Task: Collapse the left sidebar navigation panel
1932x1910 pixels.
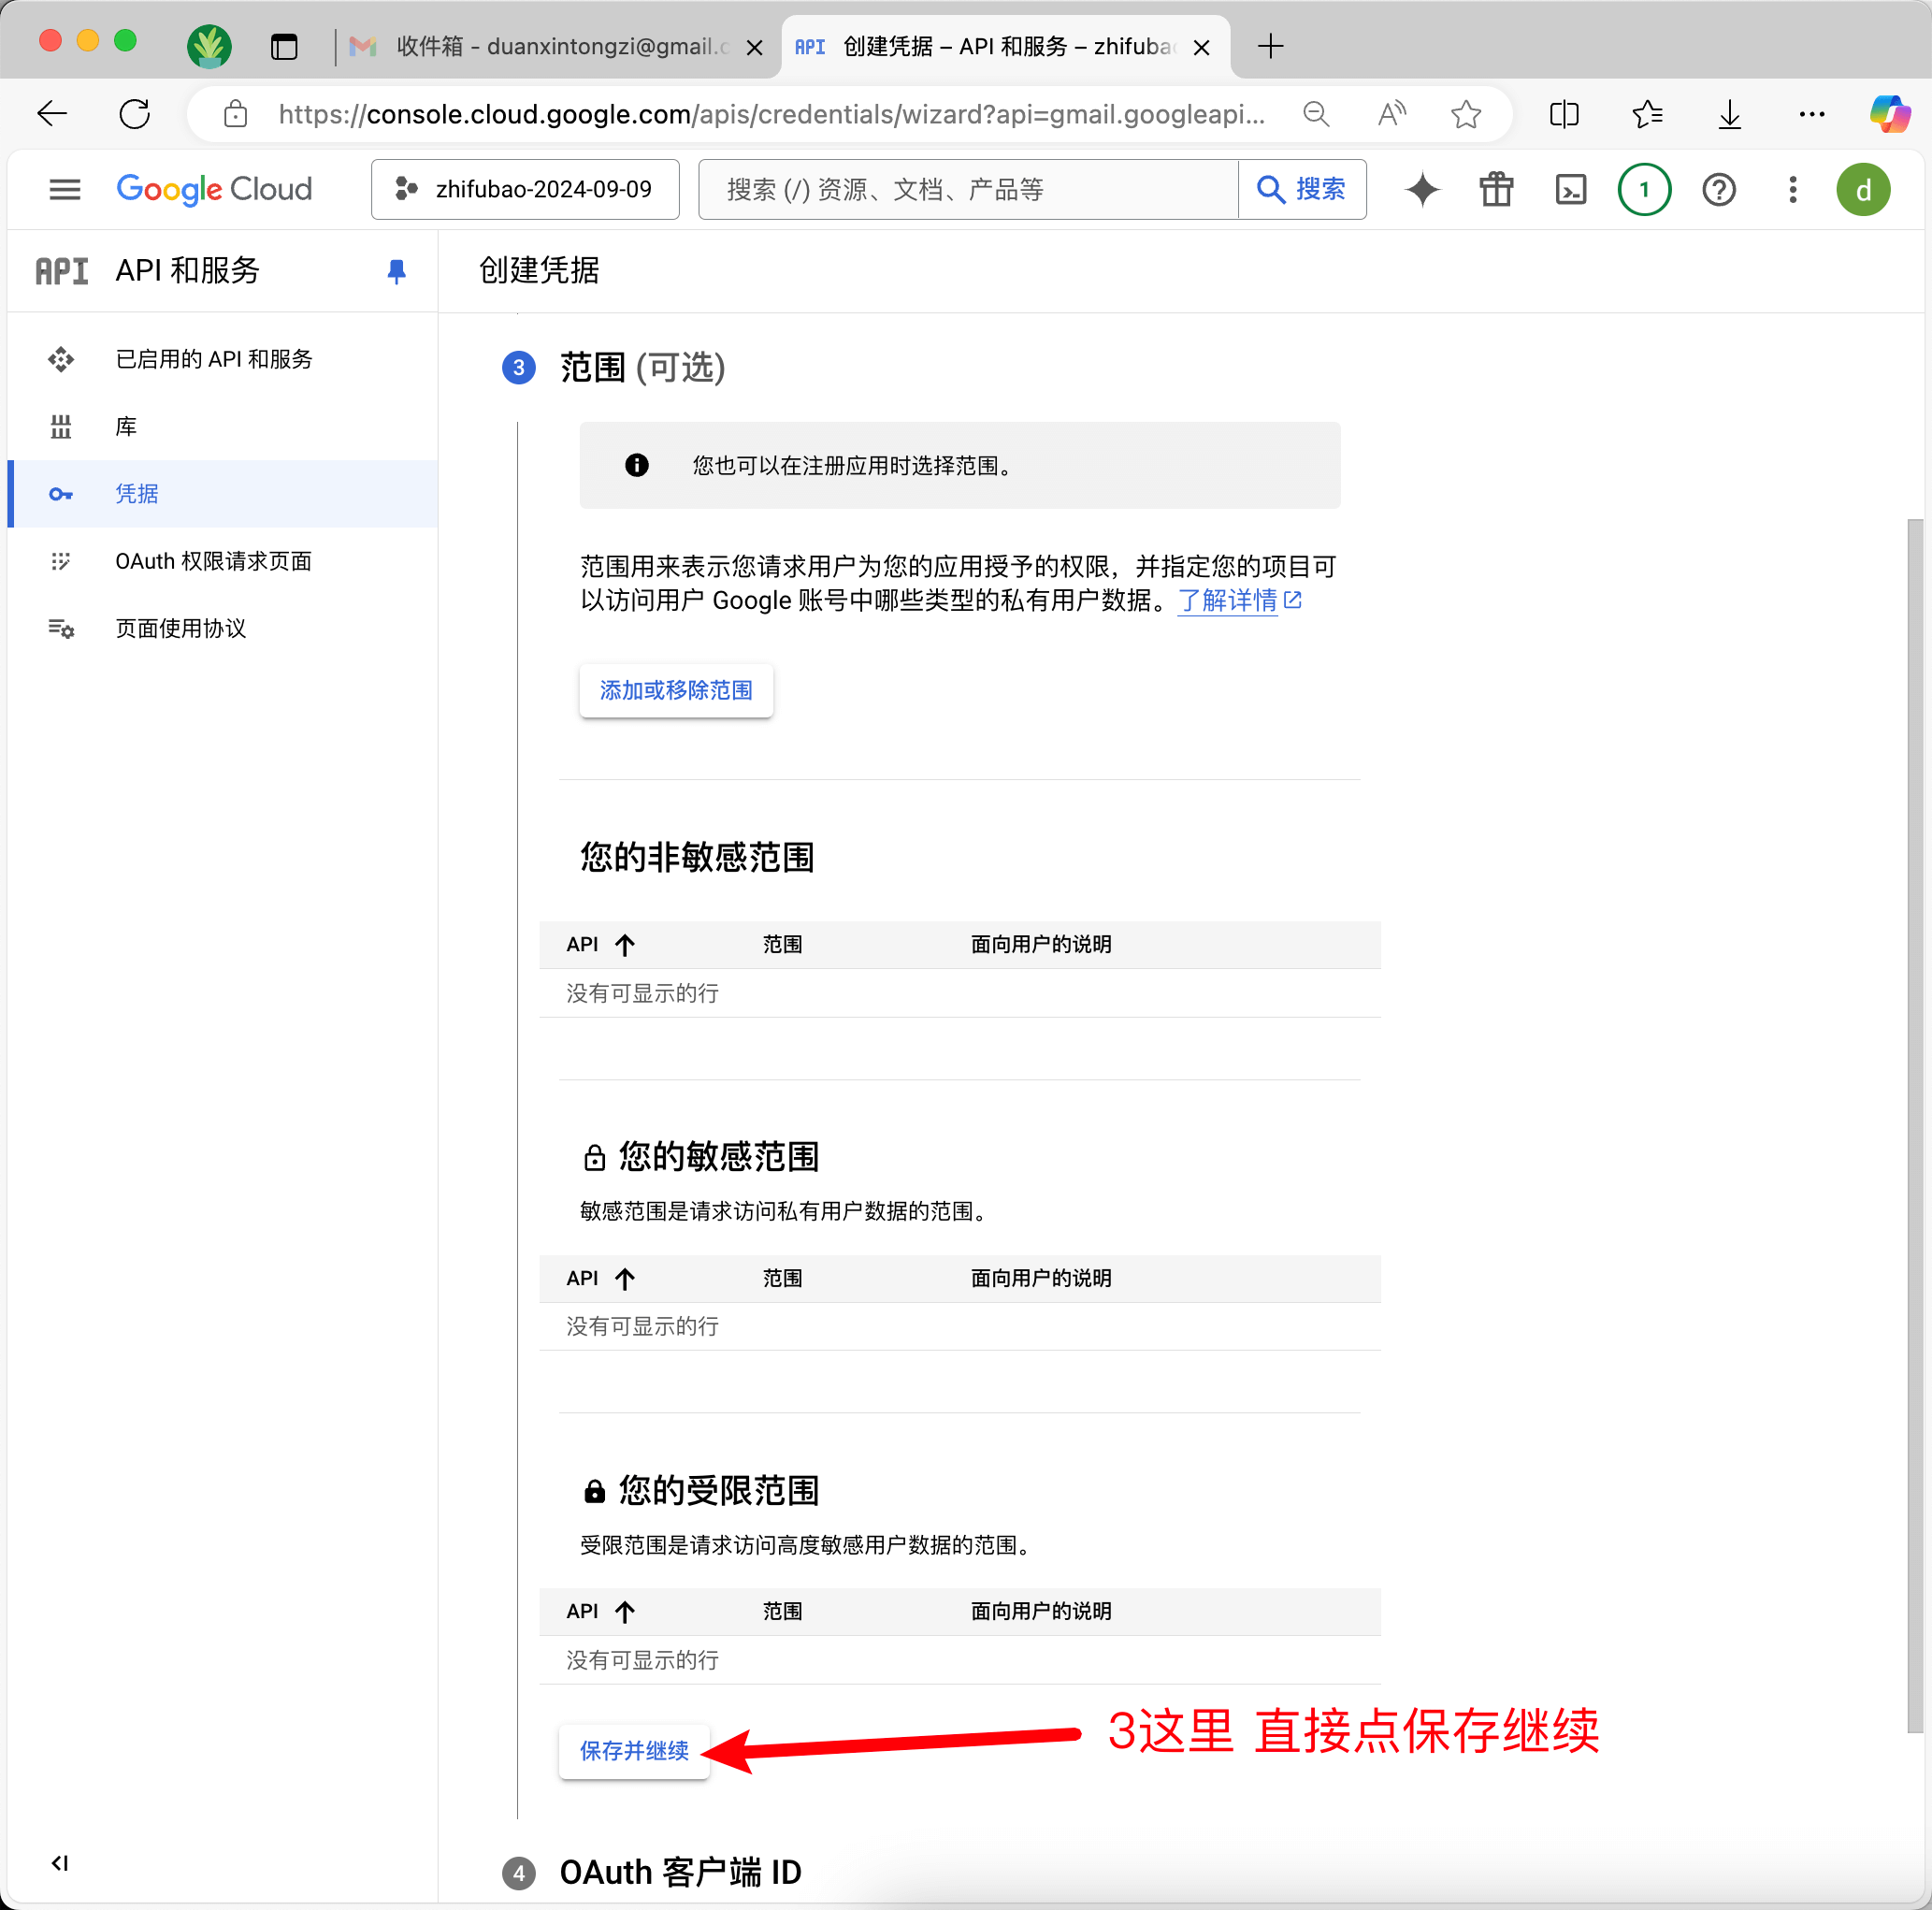Action: click(60, 1862)
